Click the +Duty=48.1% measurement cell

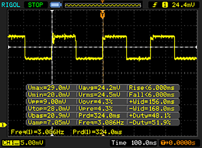point(153,115)
